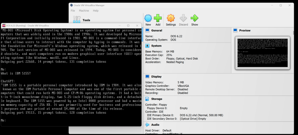Minimize the VirtualBox Manager window
The height and width of the screenshot is (135, 298).
tap(272, 5)
